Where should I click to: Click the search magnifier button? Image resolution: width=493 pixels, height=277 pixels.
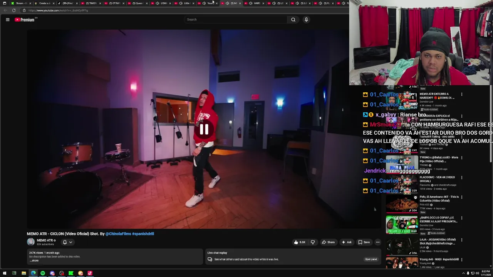point(293,20)
